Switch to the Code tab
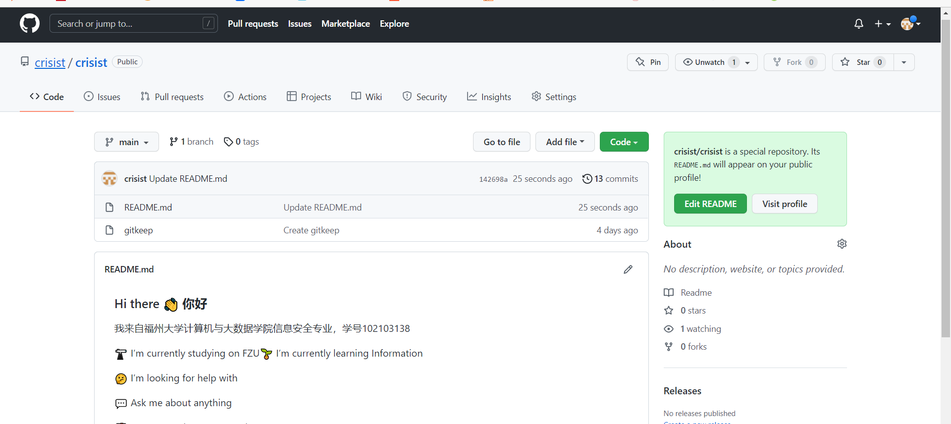The height and width of the screenshot is (424, 951). pyautogui.click(x=47, y=97)
